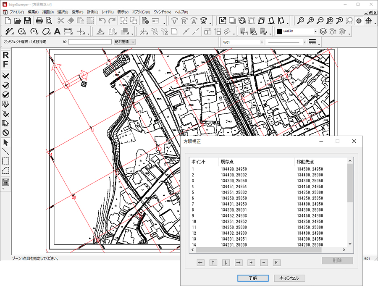The width and height of the screenshot is (378, 286).
Task: Select the arrow pointer tool in left toolbar
Action: [6, 143]
